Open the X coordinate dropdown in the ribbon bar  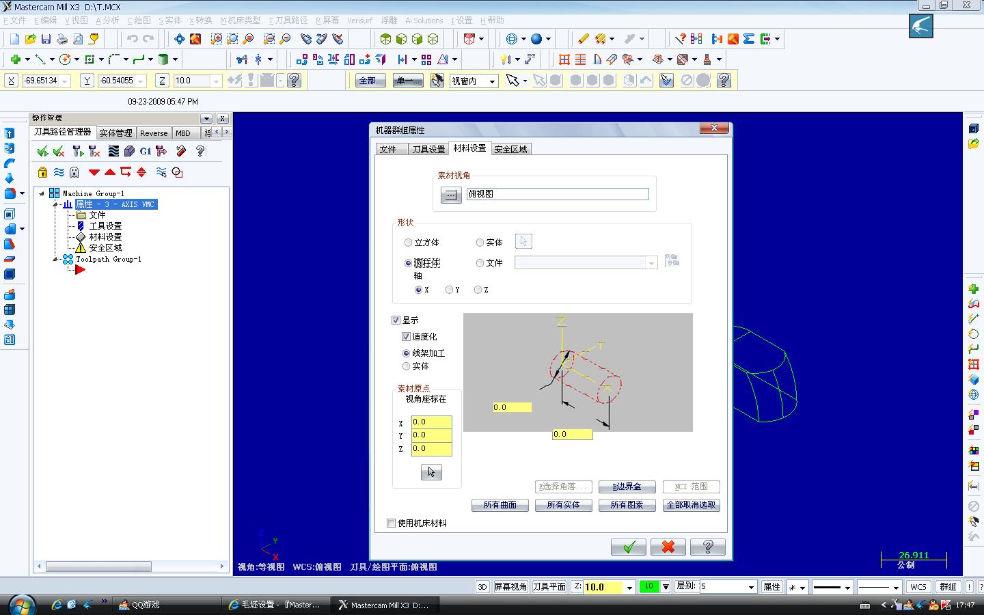point(65,81)
